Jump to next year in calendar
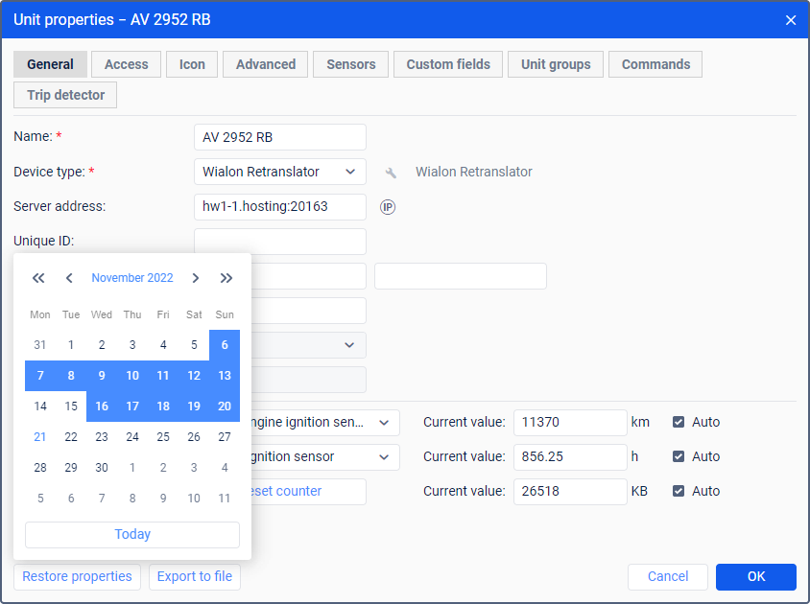Viewport: 810px width, 604px height. pos(226,278)
